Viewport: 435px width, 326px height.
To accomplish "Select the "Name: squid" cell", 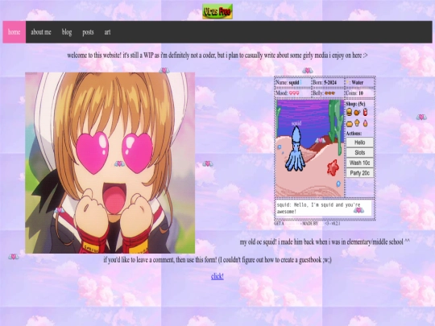I will (293, 83).
